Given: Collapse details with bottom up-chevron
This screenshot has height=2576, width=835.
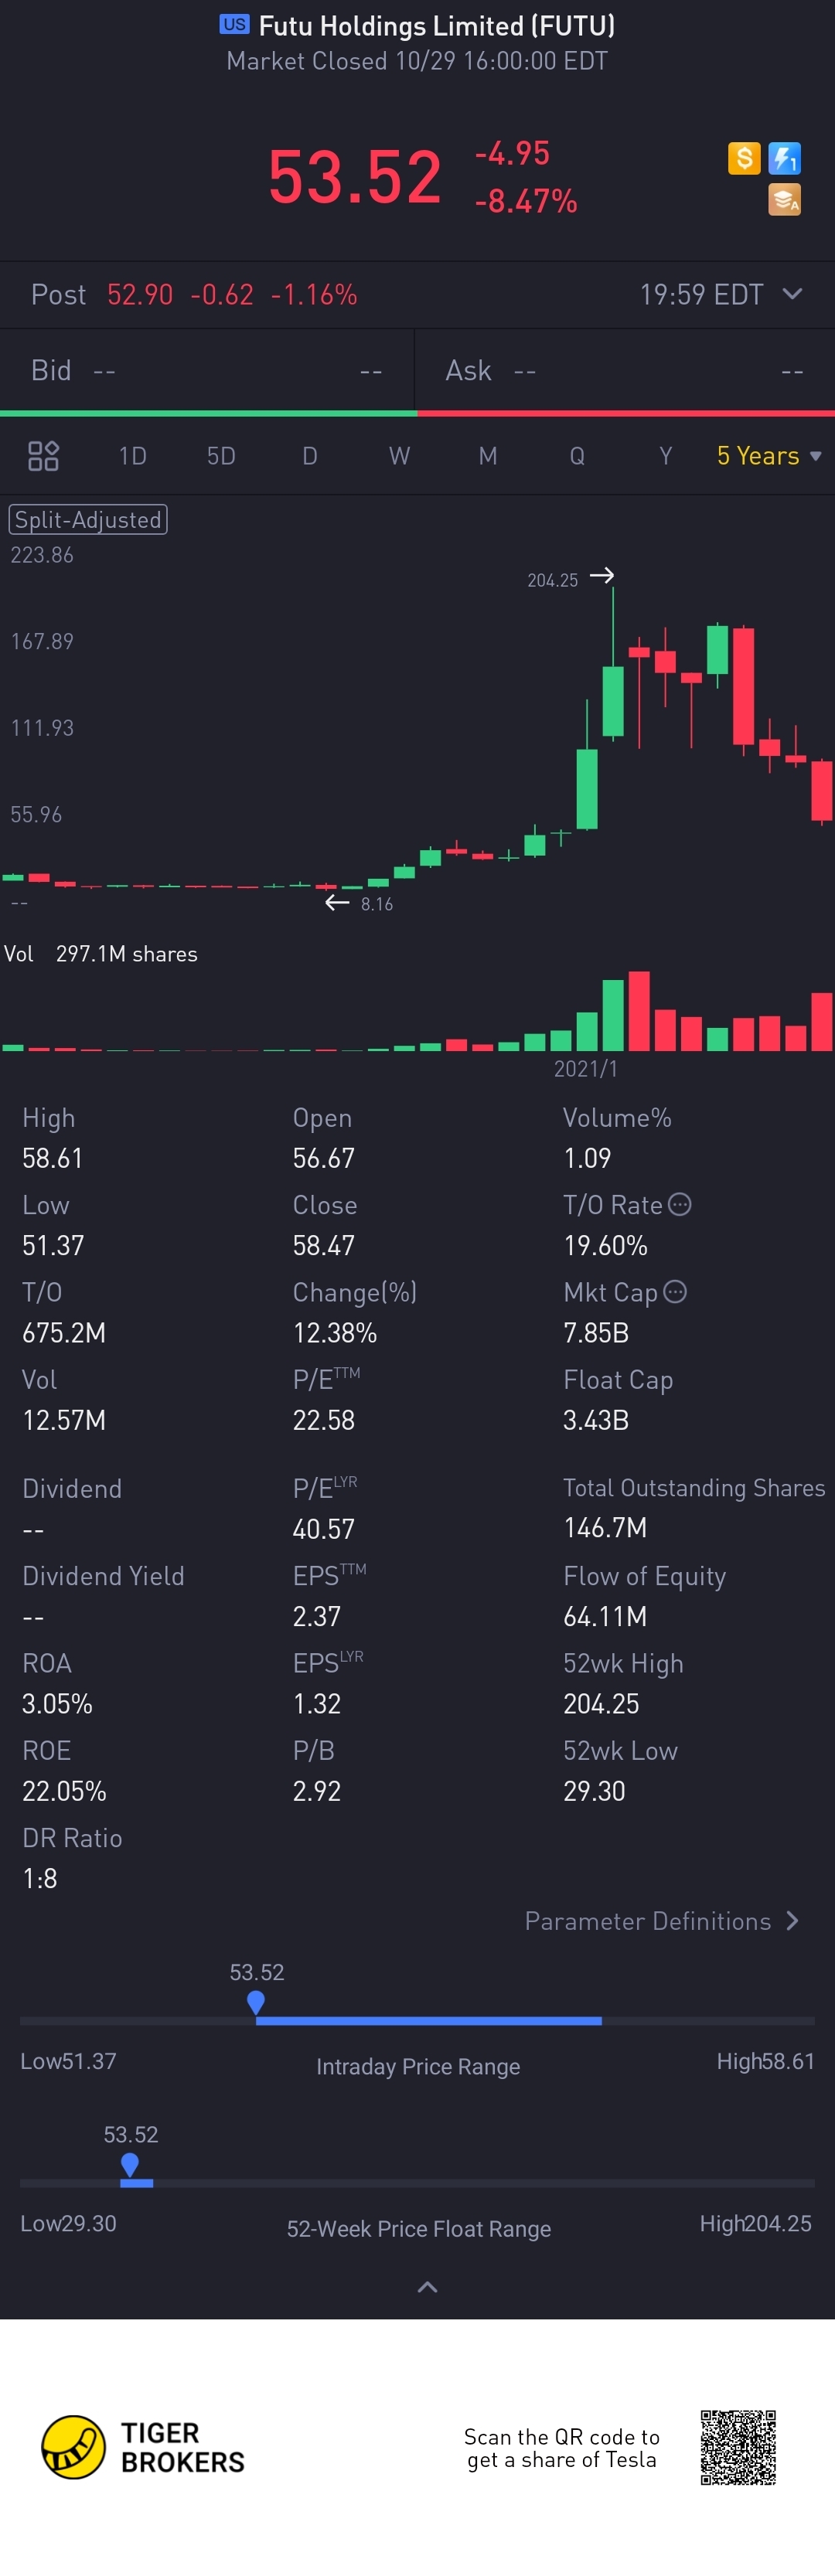Looking at the screenshot, I should click(427, 2287).
